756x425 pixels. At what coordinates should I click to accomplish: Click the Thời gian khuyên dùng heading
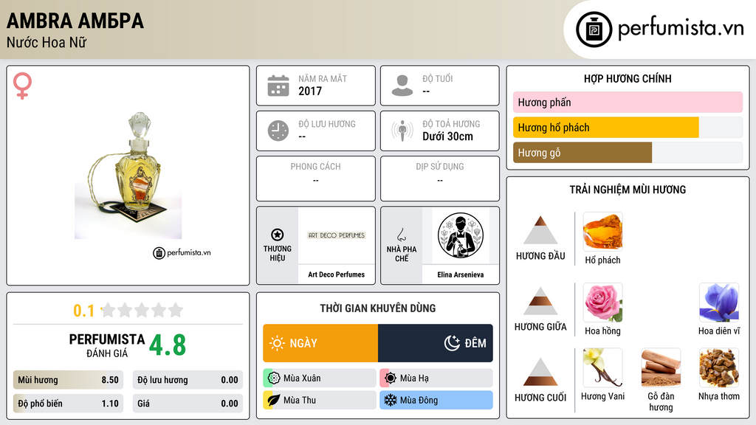pos(378,308)
